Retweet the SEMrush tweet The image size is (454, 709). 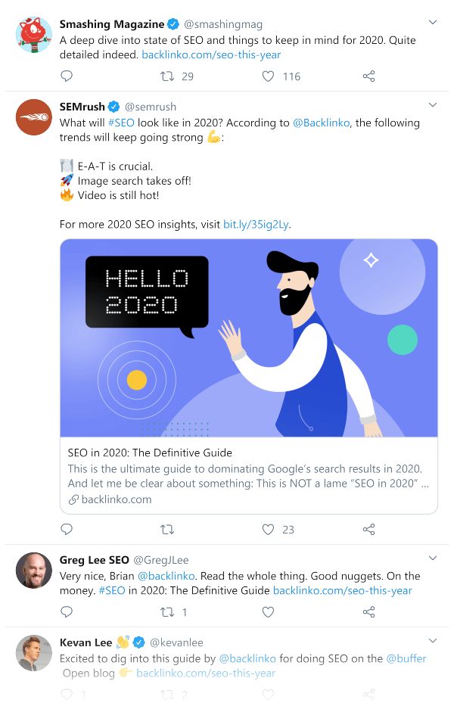tap(167, 529)
